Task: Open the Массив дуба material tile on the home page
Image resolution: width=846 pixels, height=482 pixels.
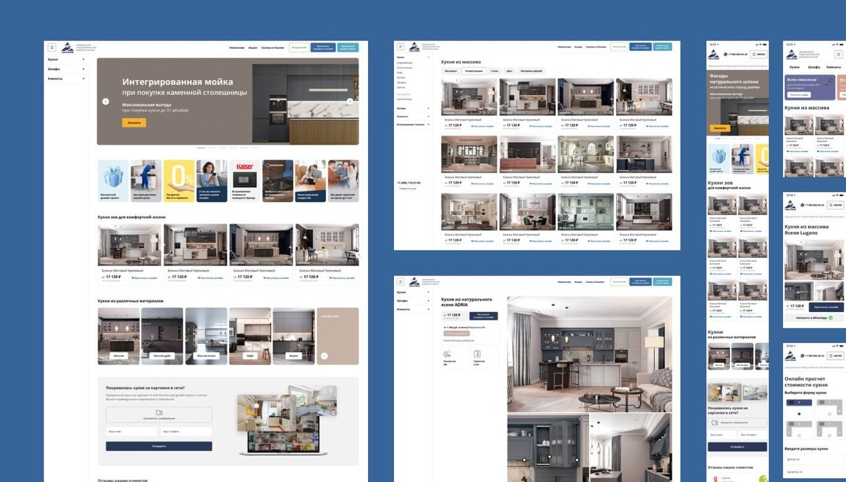Action: [x=162, y=336]
